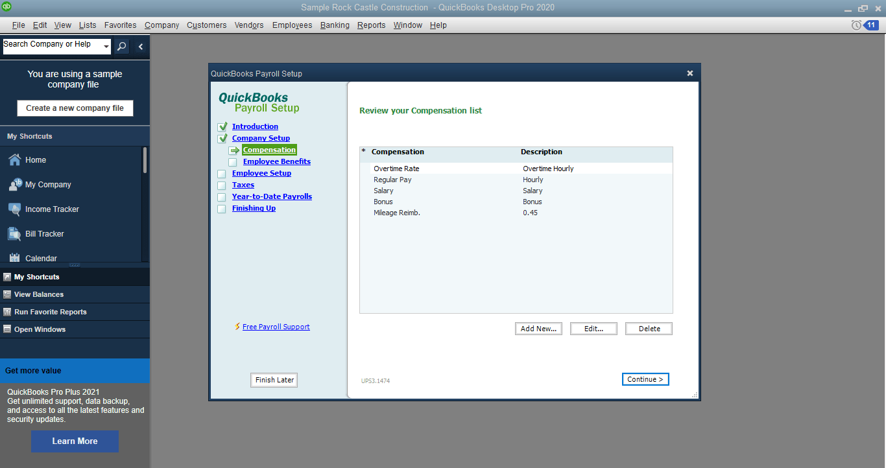Screen dimensions: 886x468
Task: Click the Taxes step checkbox
Action: (221, 185)
